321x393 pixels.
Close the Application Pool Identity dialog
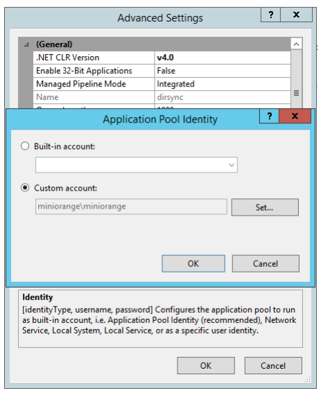click(x=295, y=116)
